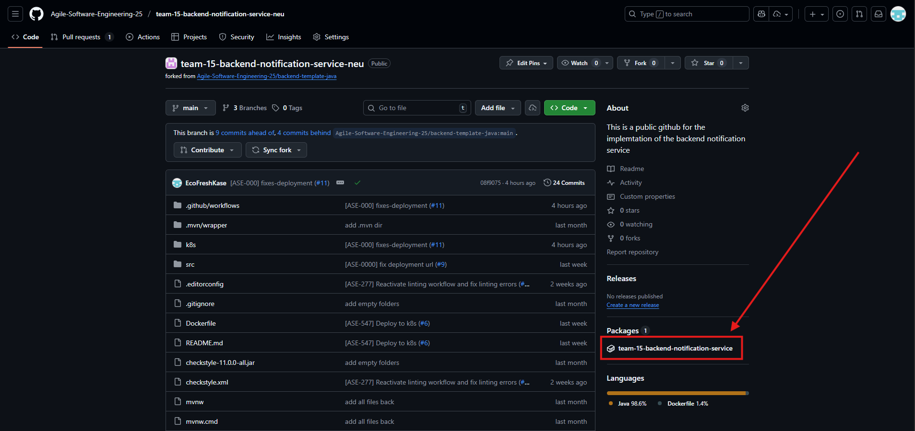
Task: Click the Sync fork button
Action: pos(276,150)
